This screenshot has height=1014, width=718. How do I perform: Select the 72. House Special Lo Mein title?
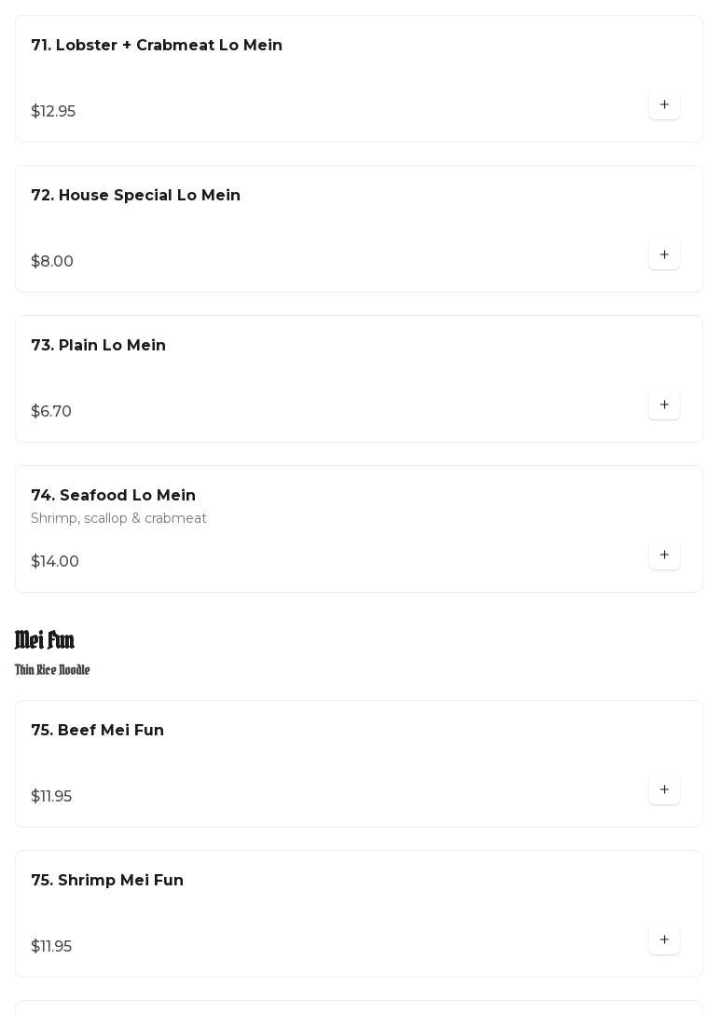pyautogui.click(x=136, y=196)
